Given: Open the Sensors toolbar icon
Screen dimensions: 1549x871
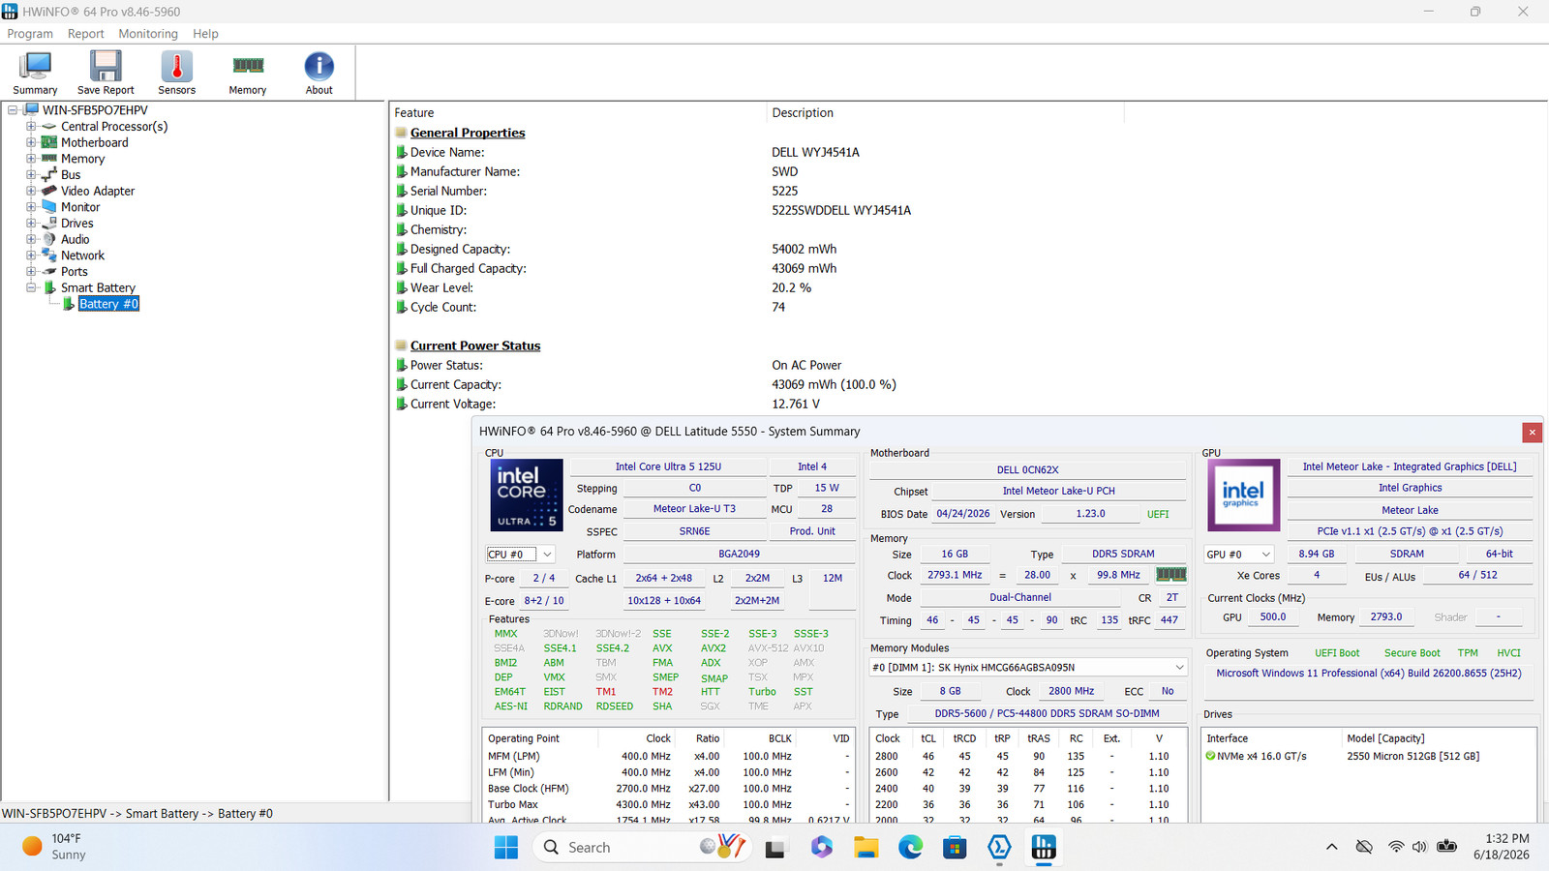Looking at the screenshot, I should 176,73.
